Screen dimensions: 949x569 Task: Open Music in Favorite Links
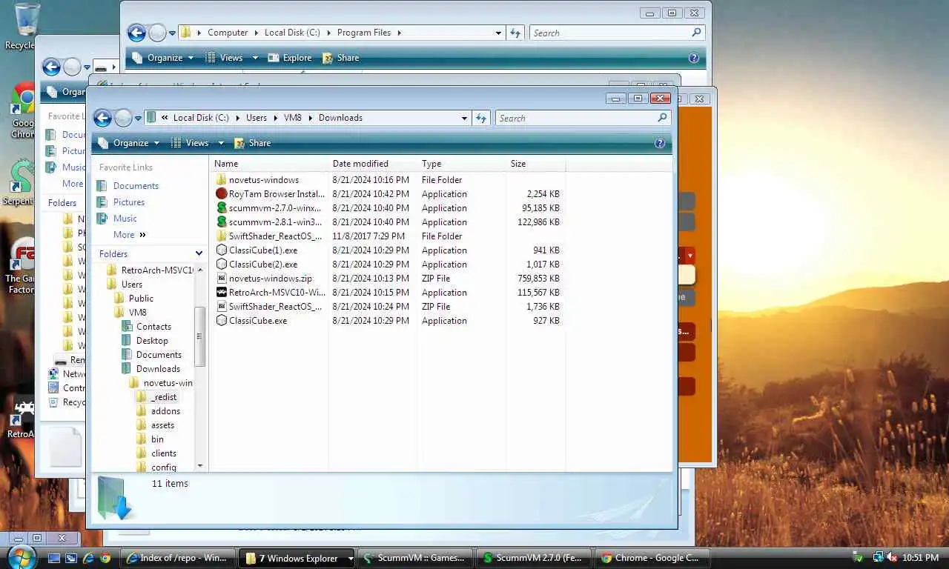pos(125,219)
